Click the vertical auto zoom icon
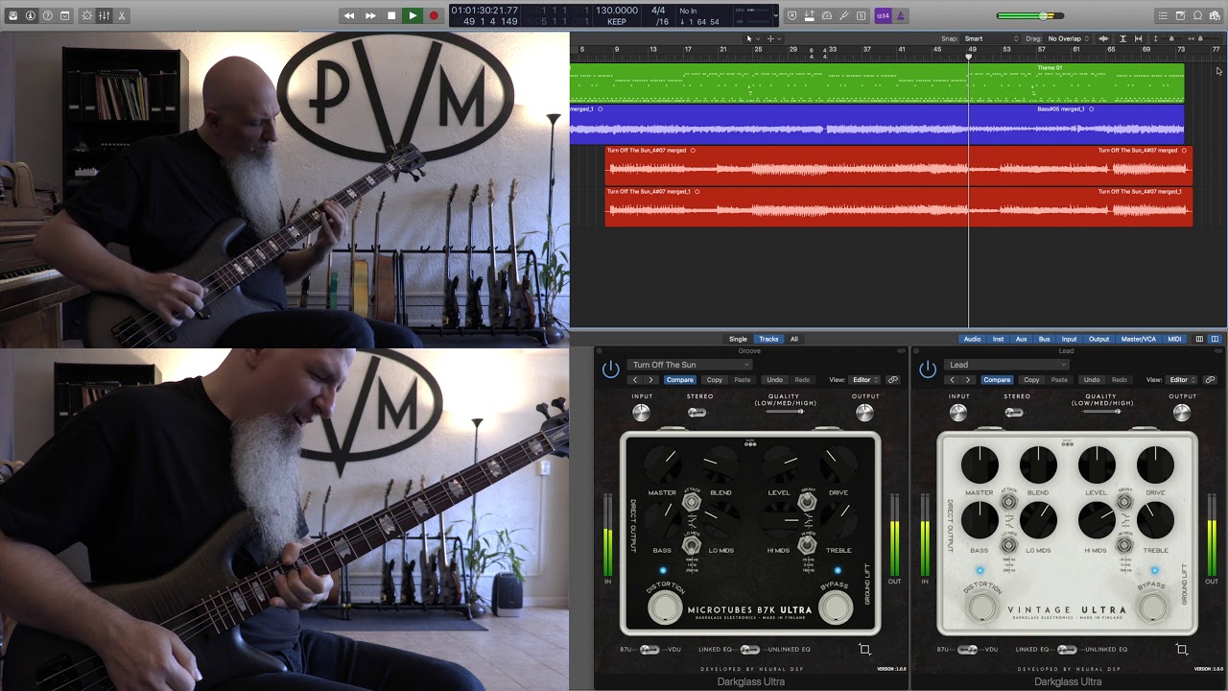Screen dimensions: 1228x691 [x=1122, y=38]
